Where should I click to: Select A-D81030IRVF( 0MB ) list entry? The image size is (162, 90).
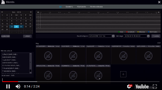pos(10,63)
